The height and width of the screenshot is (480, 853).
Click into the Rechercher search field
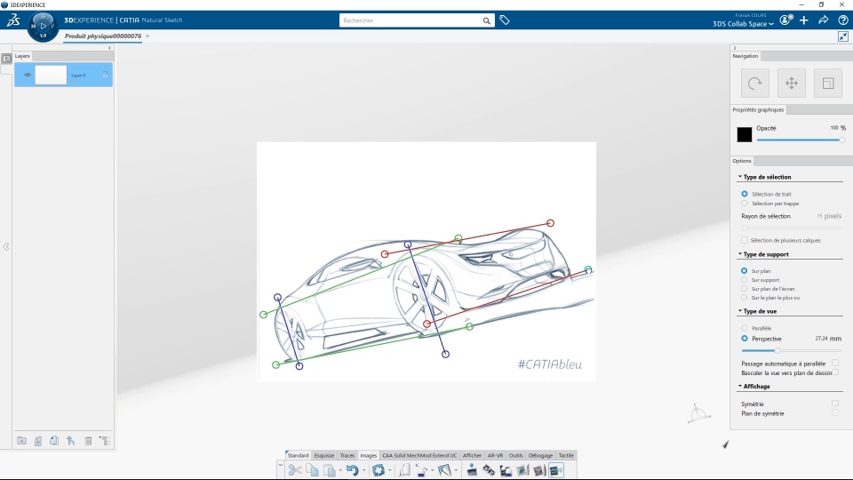point(411,20)
